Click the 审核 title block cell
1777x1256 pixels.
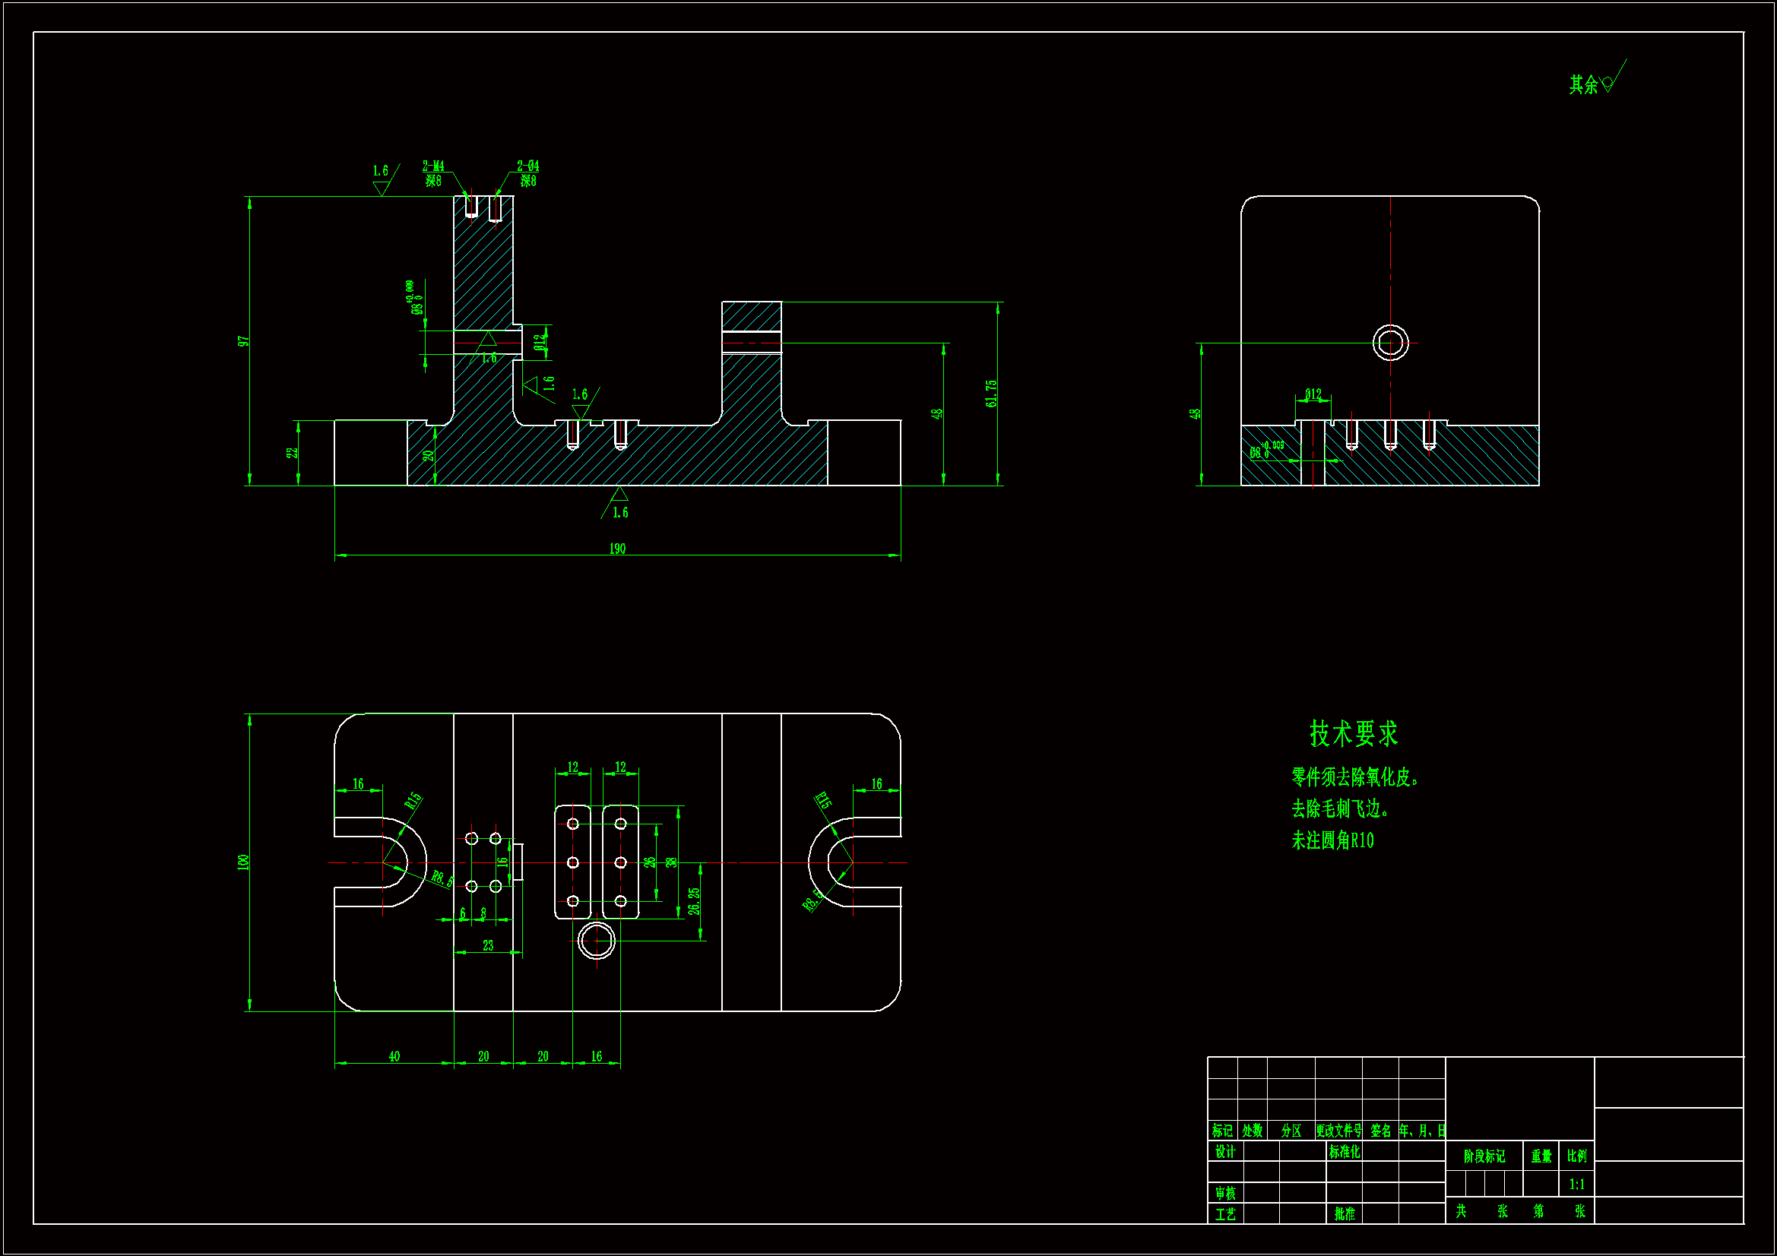[x=1224, y=1194]
